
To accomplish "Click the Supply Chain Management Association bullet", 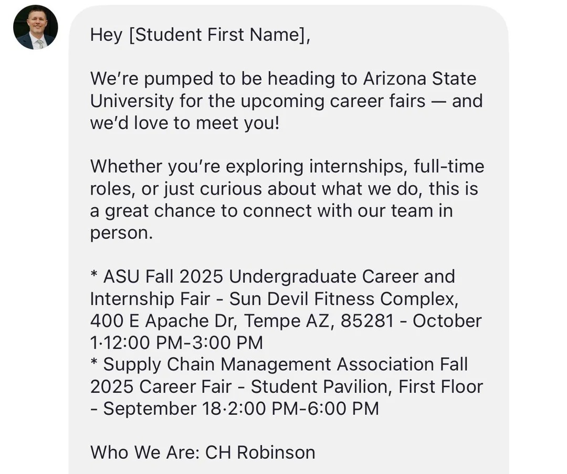I will [280, 364].
